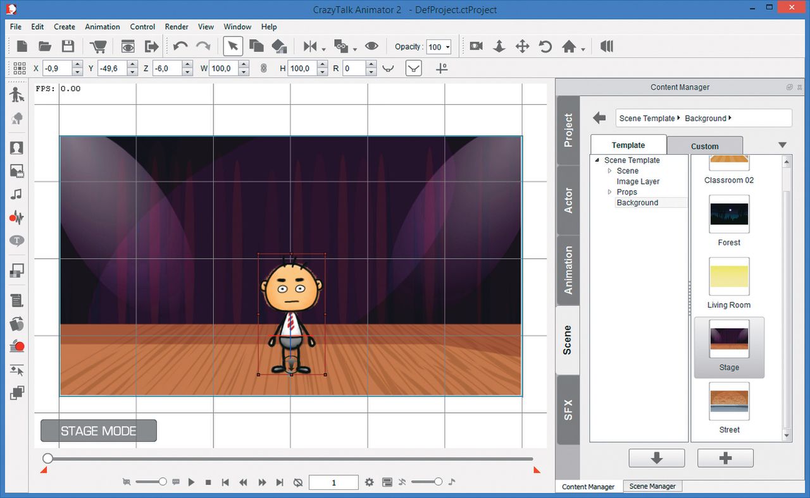
Task: Create a new project with the blank page icon
Action: pyautogui.click(x=22, y=46)
